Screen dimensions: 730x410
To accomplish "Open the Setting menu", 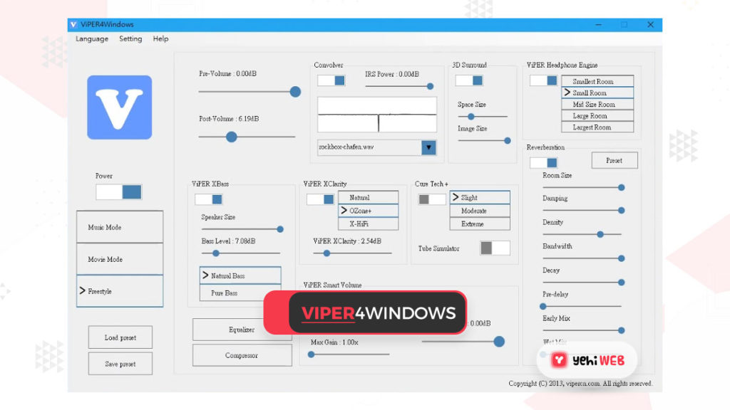I will tap(130, 38).
